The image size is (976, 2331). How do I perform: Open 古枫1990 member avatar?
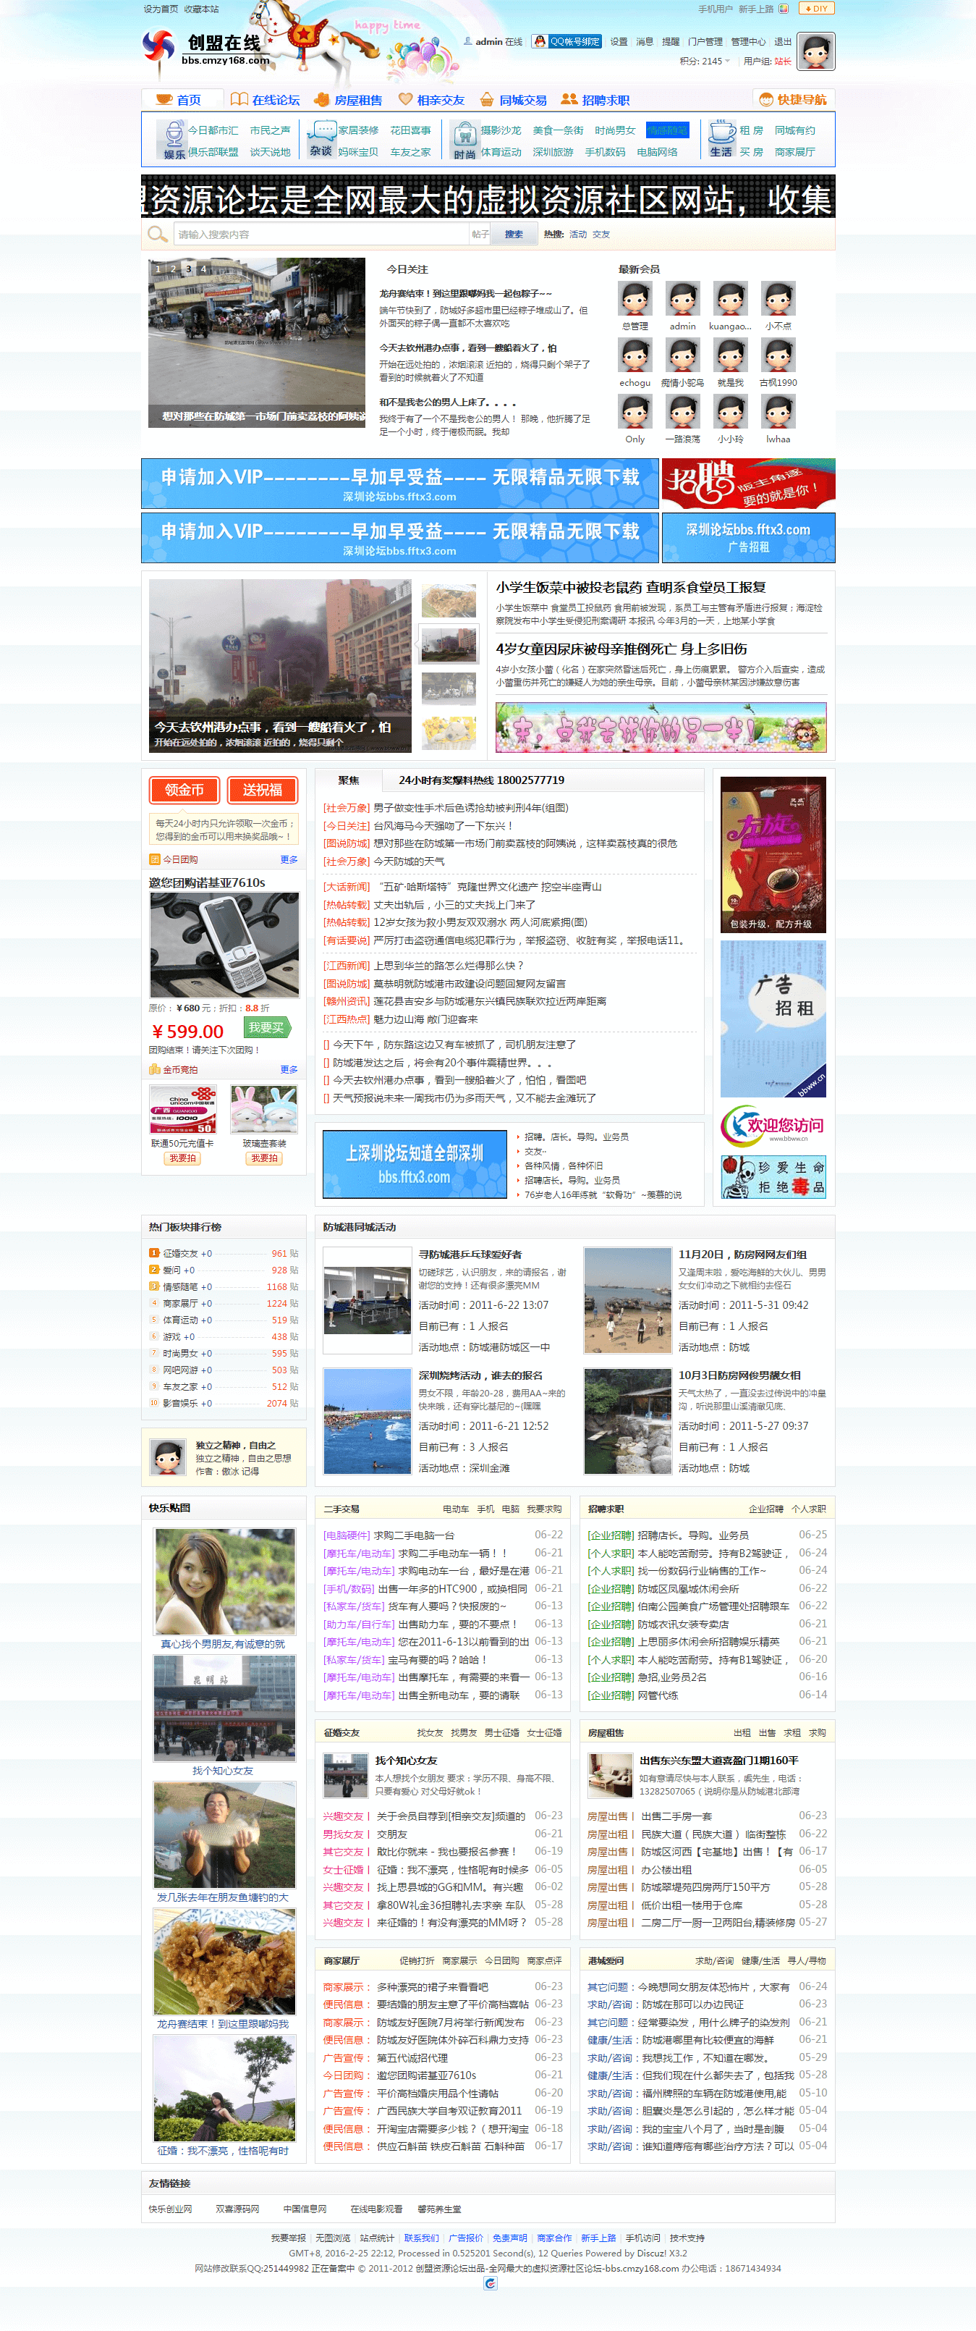tap(778, 355)
